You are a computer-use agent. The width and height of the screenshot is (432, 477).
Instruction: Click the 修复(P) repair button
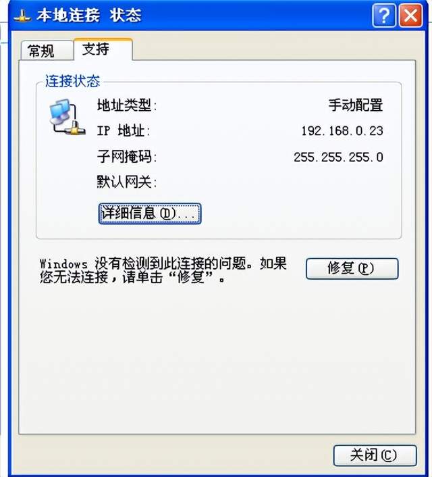(352, 268)
